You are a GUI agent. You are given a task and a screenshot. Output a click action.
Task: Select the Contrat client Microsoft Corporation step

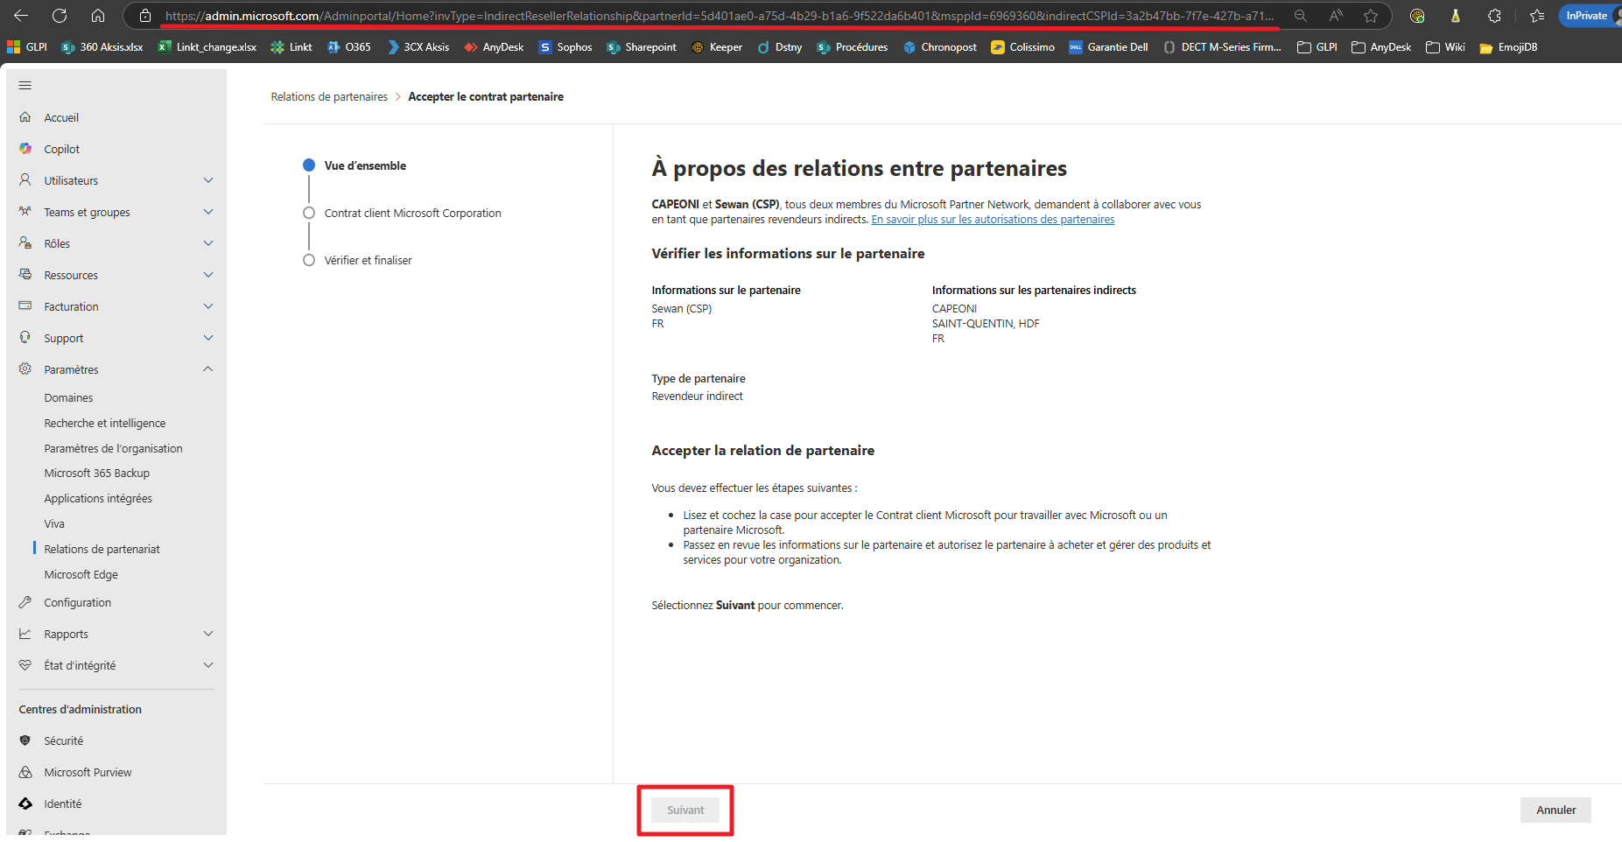point(412,213)
